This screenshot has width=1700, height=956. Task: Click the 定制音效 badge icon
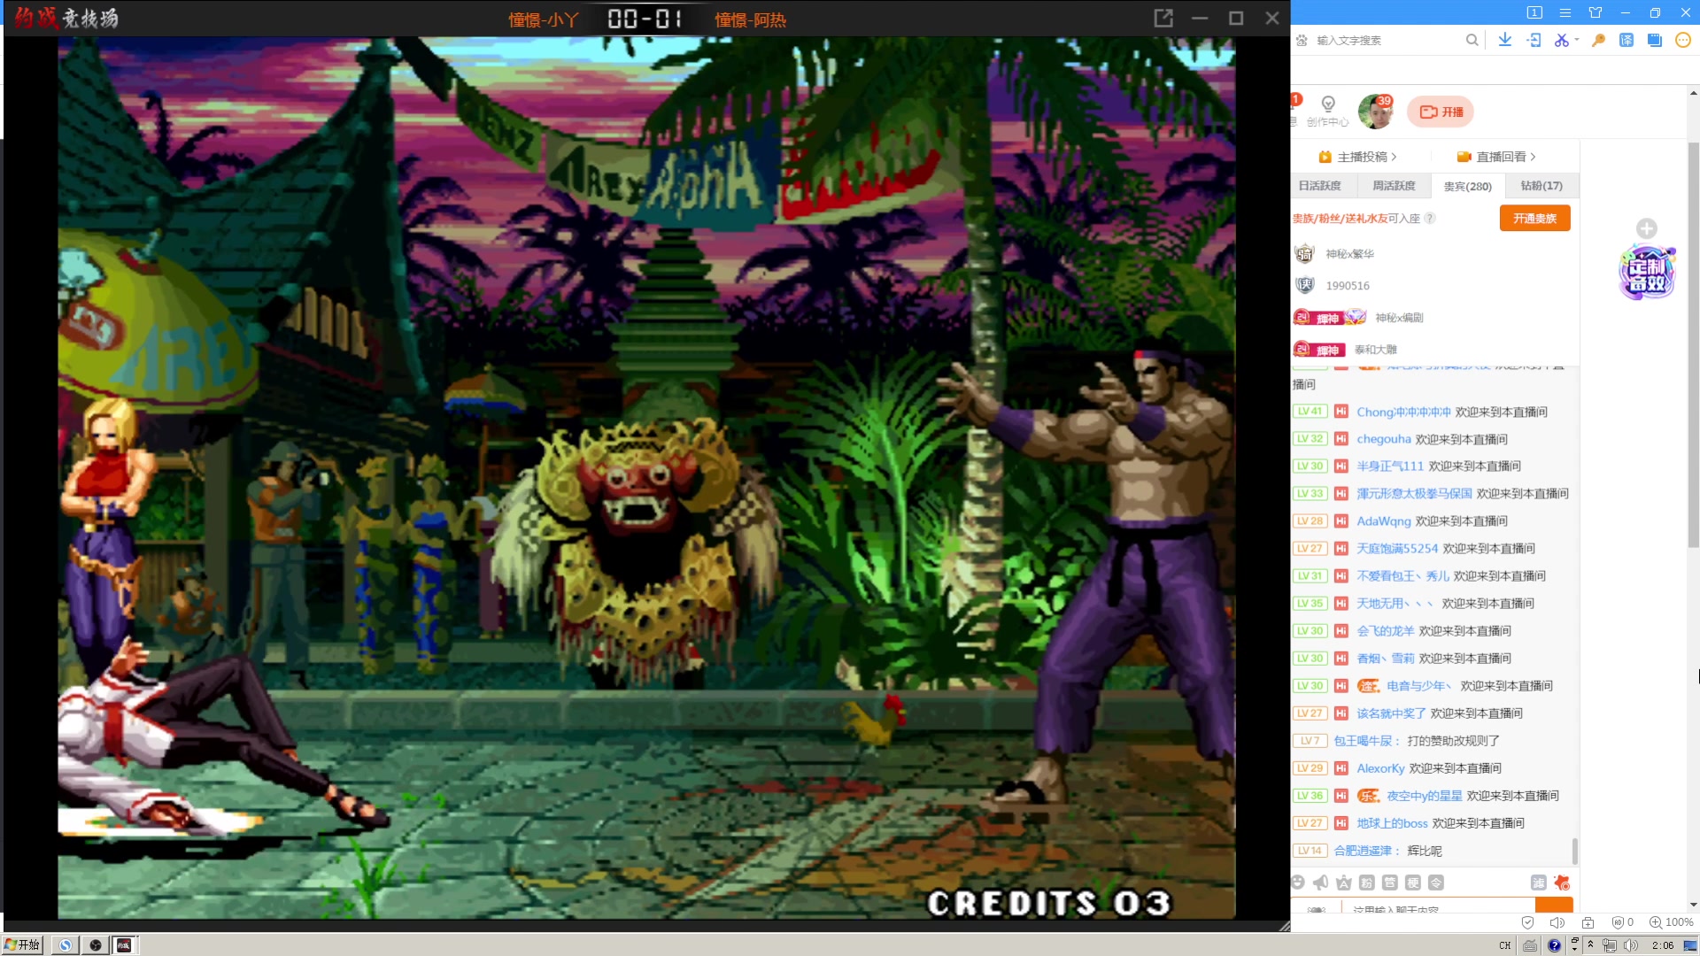click(x=1646, y=273)
